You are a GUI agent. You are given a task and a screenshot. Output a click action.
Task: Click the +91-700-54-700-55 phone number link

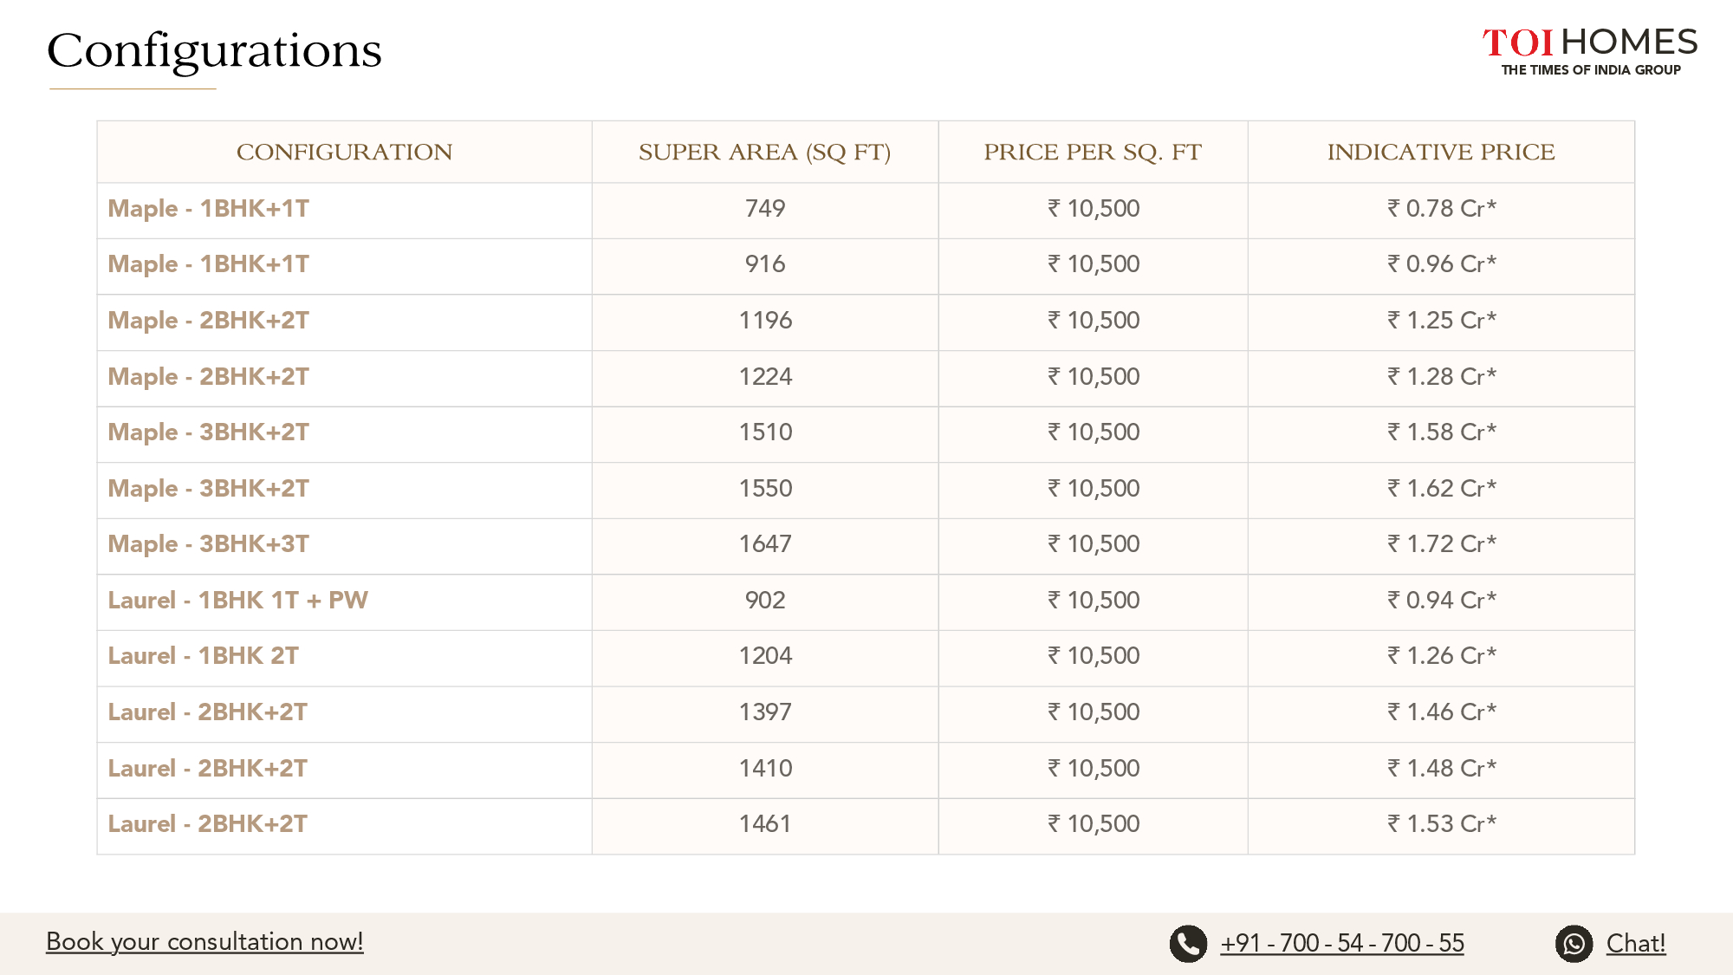click(x=1342, y=943)
